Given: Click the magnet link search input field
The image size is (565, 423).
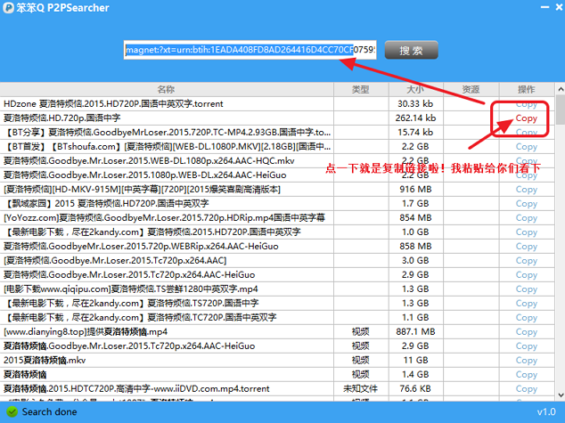Looking at the screenshot, I should coord(250,50).
